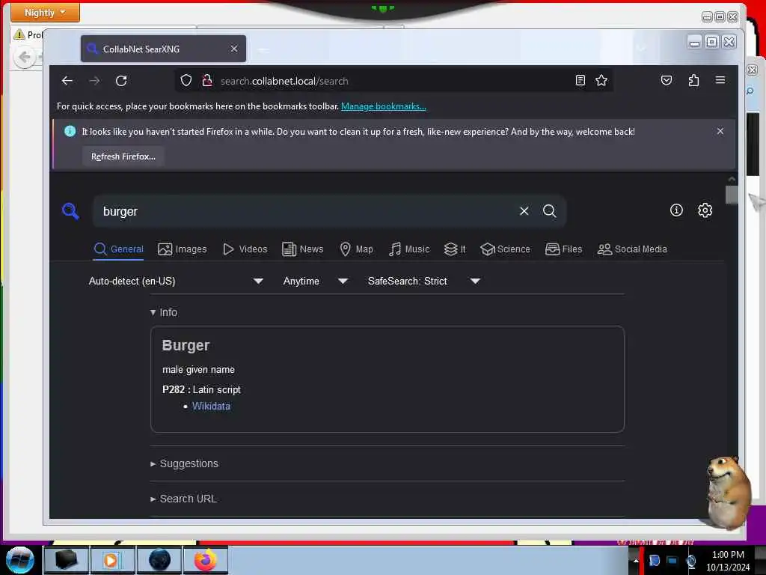Submit search with the magnifier button
Image resolution: width=766 pixels, height=575 pixels.
[550, 210]
